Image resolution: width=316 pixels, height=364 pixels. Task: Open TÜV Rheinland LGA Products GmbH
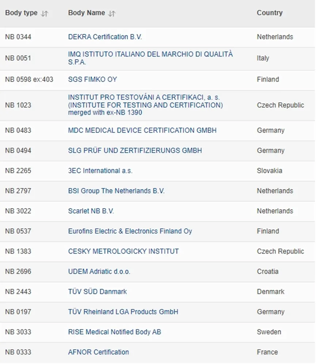click(x=123, y=312)
